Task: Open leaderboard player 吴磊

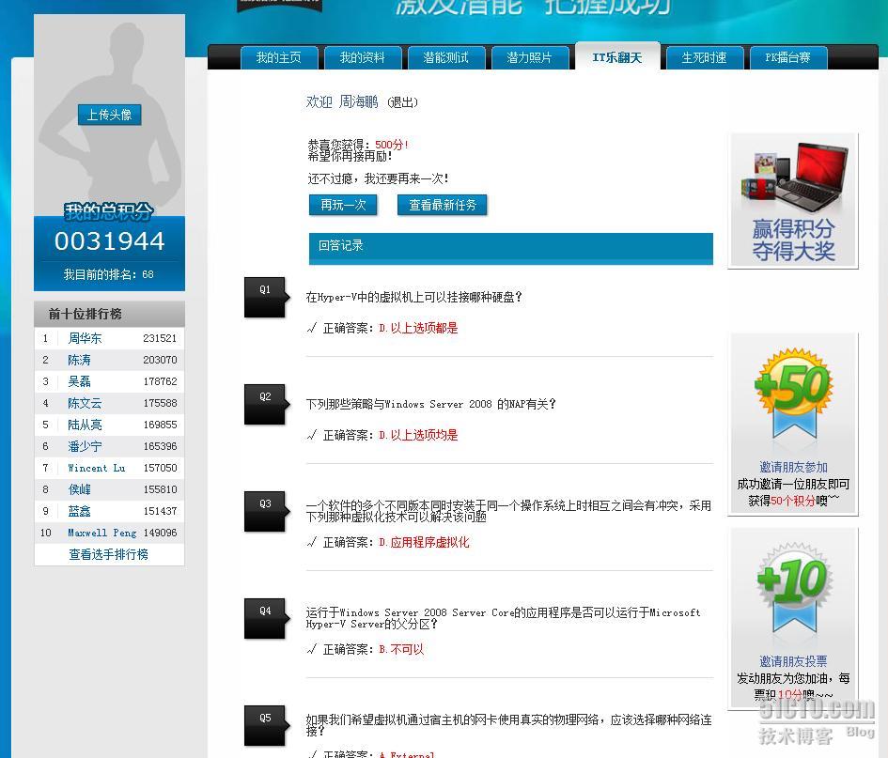Action: [x=79, y=381]
